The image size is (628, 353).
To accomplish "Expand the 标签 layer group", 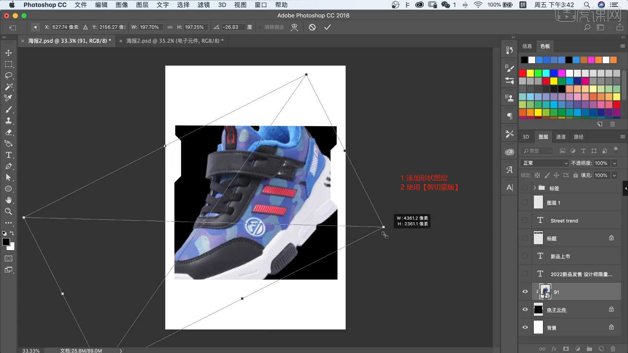I will pos(534,188).
